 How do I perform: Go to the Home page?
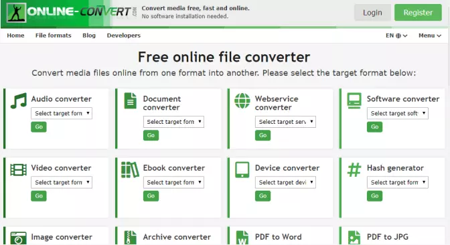pos(15,35)
